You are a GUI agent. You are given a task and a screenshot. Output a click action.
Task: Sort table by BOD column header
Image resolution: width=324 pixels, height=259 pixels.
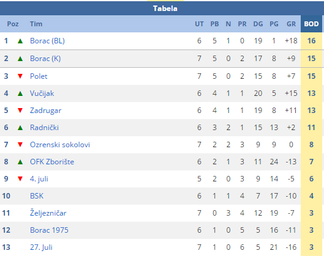tap(311, 24)
